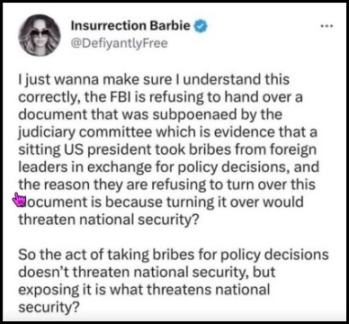The width and height of the screenshot is (349, 324).
Task: Open Insurrection Barbie's profile picture
Action: click(40, 35)
